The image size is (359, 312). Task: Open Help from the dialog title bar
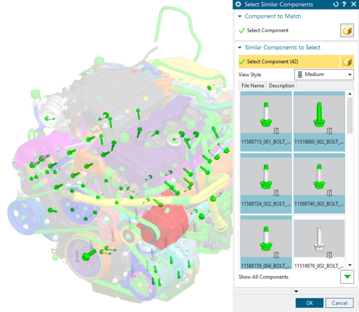(344, 4)
